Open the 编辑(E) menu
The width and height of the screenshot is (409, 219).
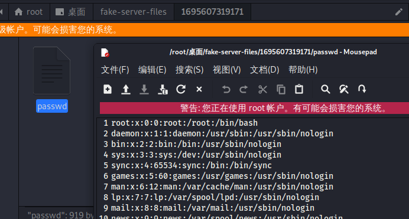[152, 70]
